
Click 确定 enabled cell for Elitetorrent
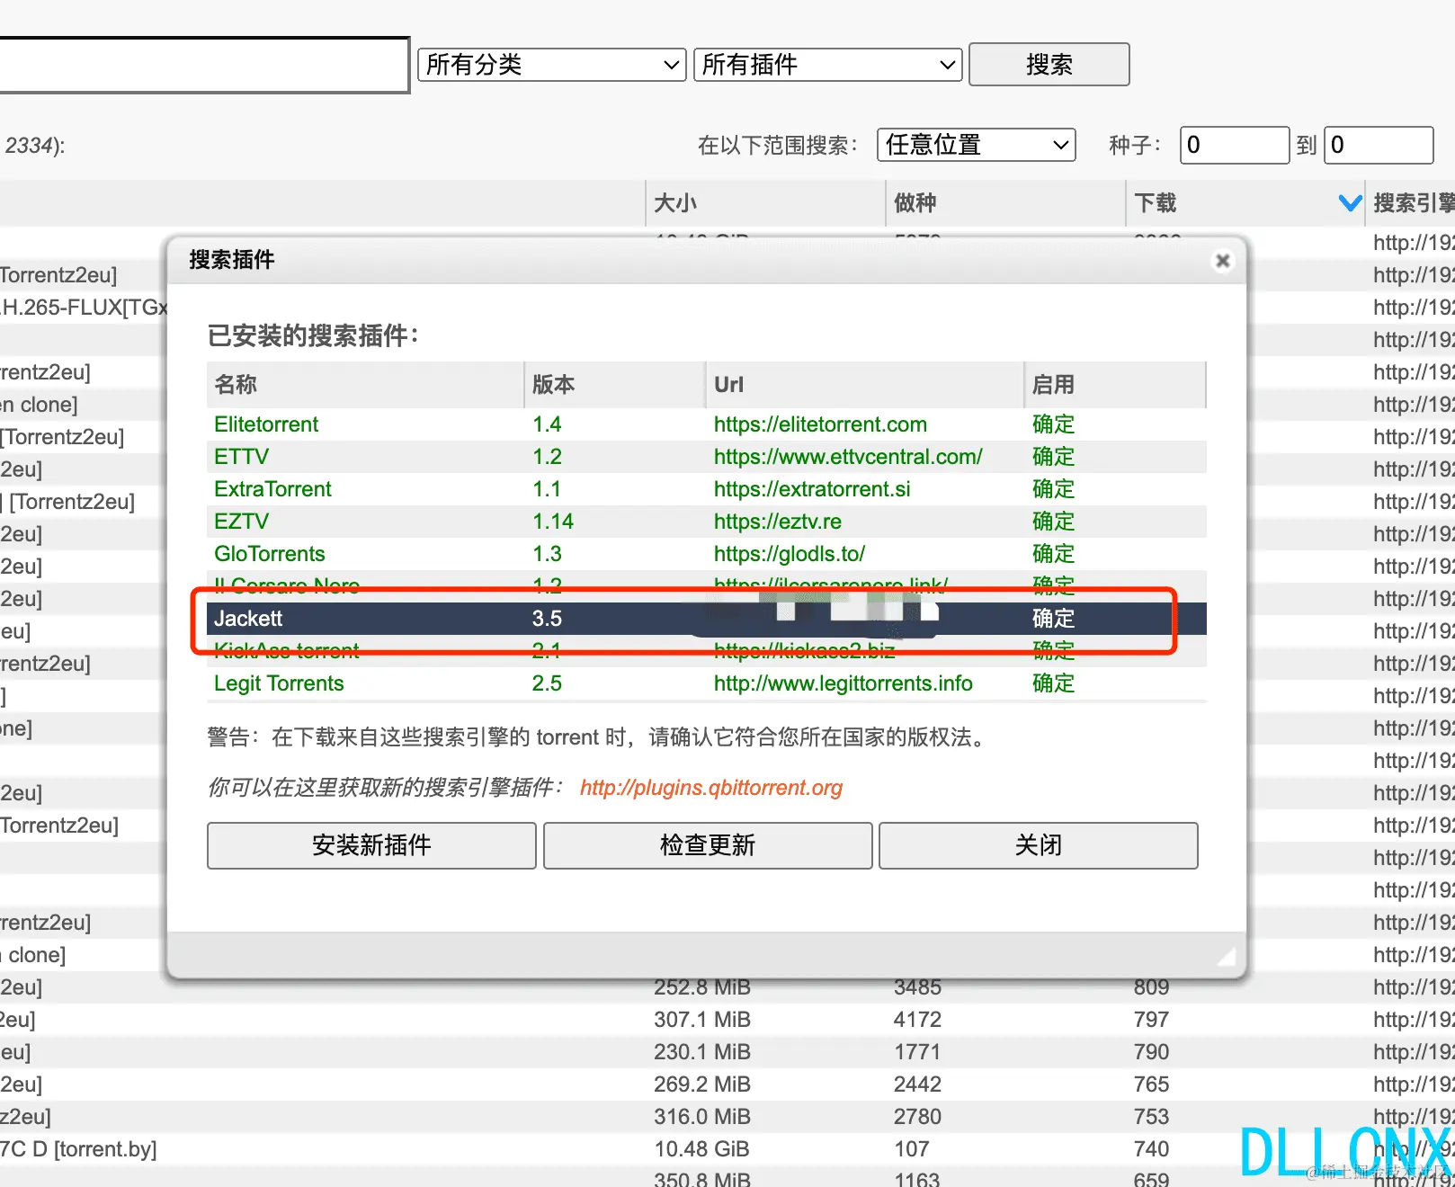tap(1053, 424)
